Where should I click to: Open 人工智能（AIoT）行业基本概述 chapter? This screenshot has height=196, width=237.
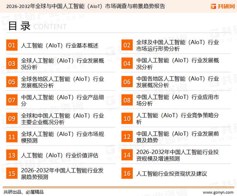(60, 45)
